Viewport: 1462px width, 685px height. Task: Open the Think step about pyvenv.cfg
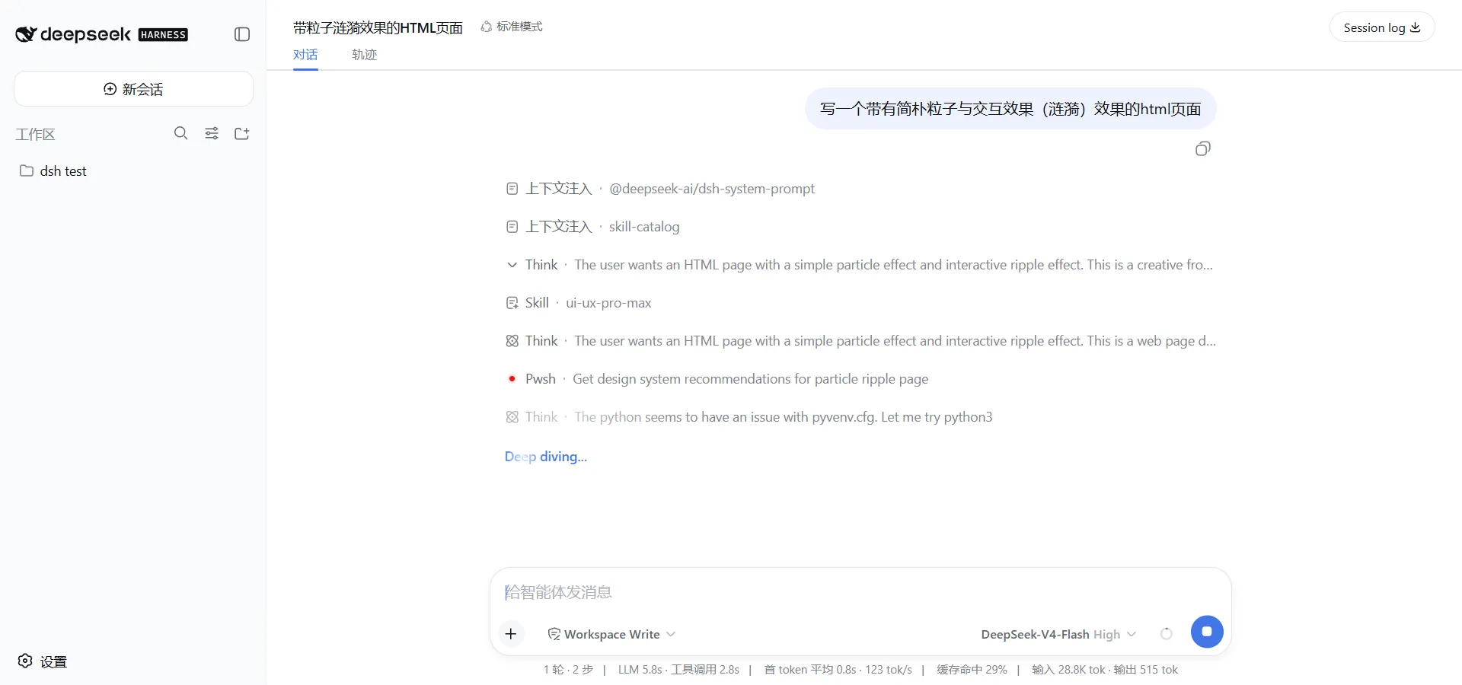749,417
